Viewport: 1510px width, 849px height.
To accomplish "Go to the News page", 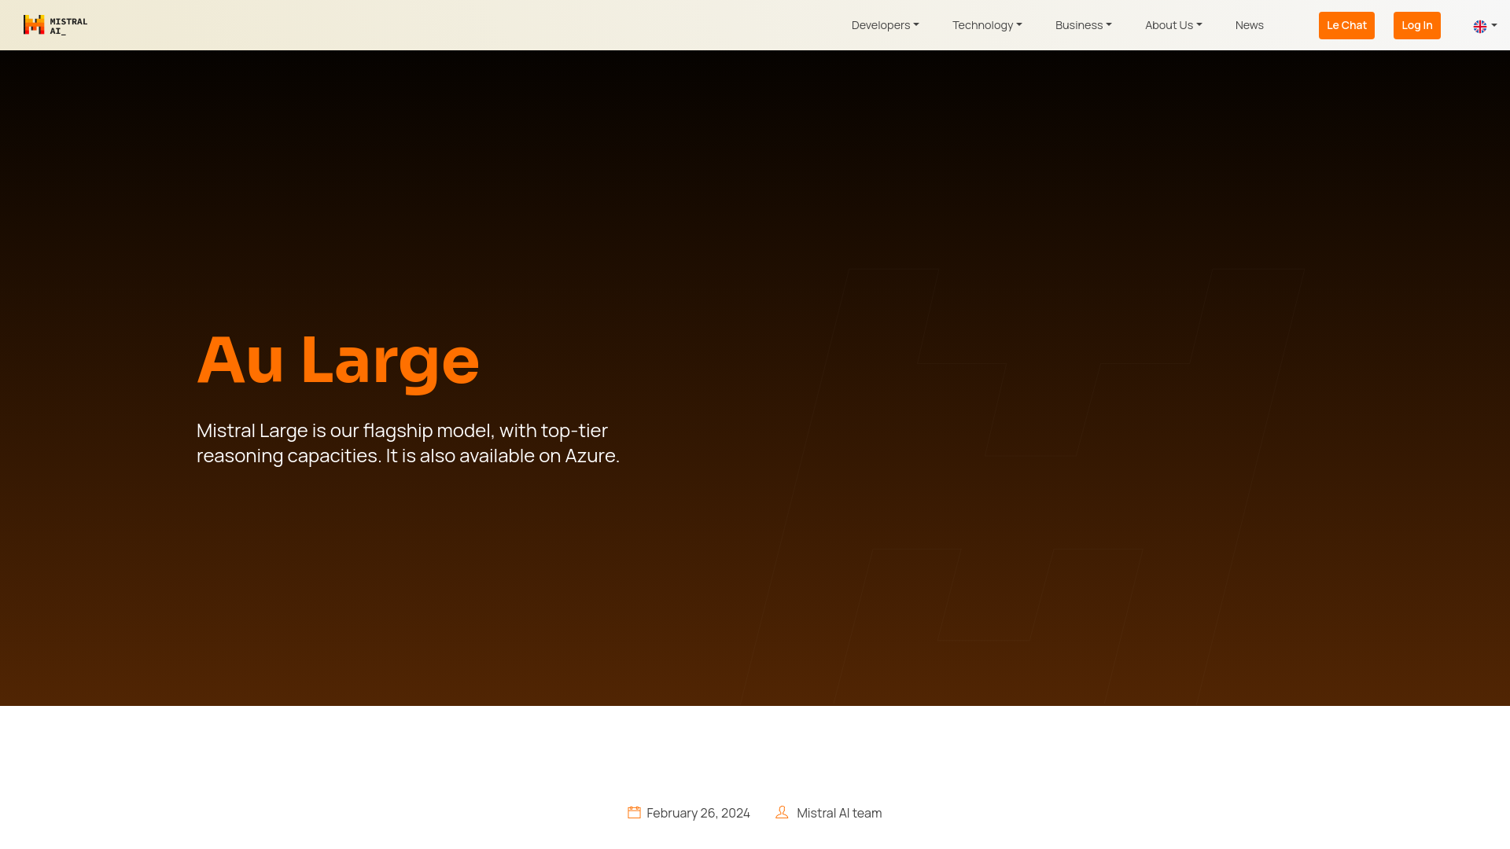I will click(x=1249, y=25).
